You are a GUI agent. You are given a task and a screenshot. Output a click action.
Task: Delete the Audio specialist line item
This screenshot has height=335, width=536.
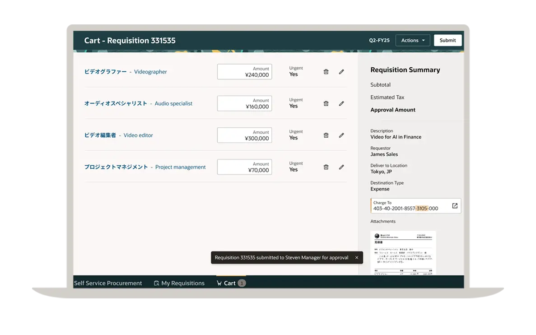[x=326, y=103]
